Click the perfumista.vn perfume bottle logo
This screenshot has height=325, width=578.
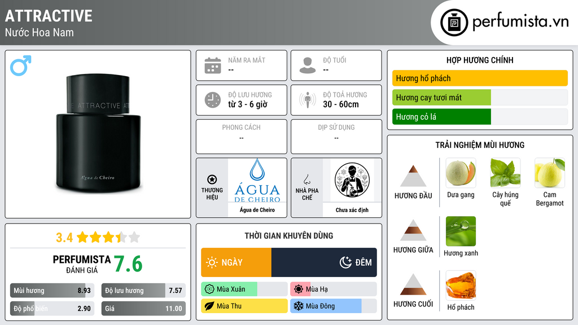coord(454,23)
